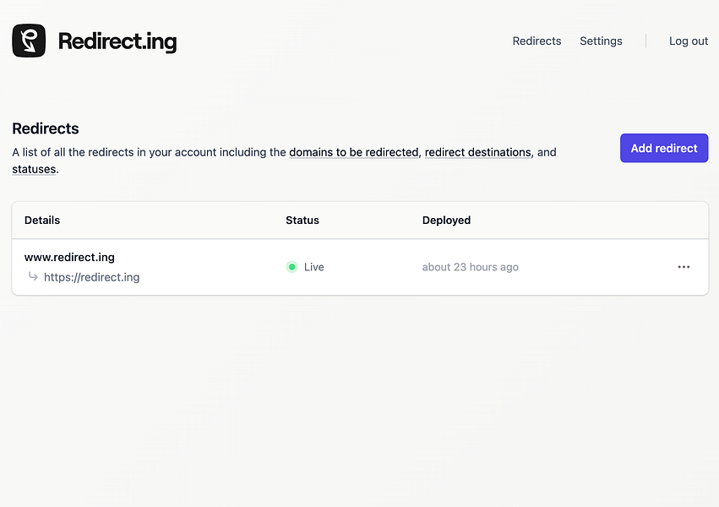The height and width of the screenshot is (507, 719).
Task: Open the Redirects navigation item
Action: [x=537, y=41]
